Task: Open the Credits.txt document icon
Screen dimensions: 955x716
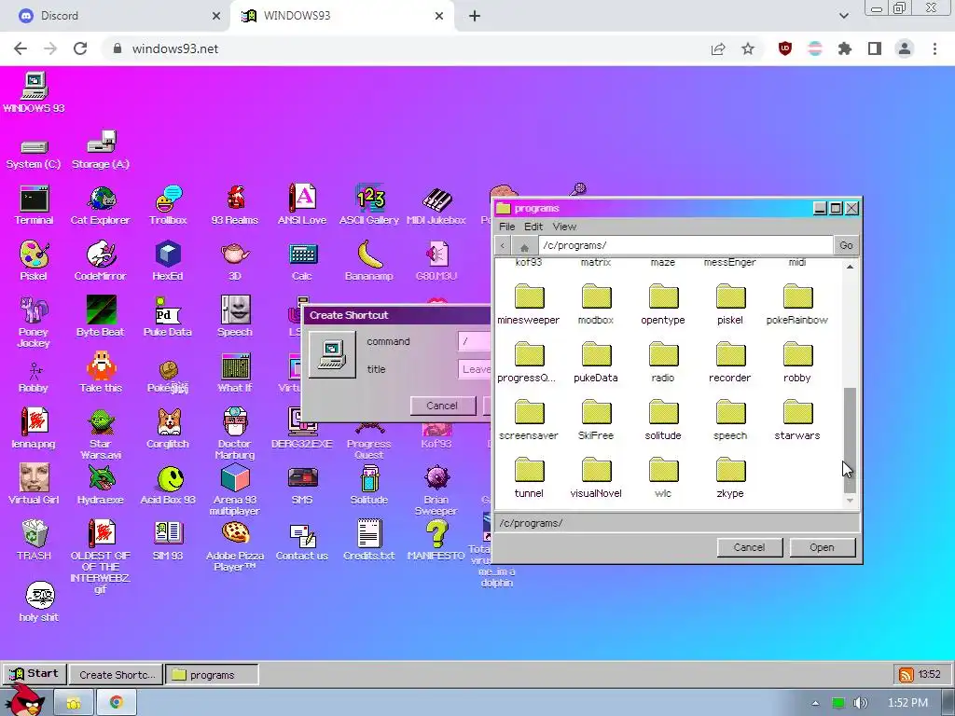Action: click(369, 540)
